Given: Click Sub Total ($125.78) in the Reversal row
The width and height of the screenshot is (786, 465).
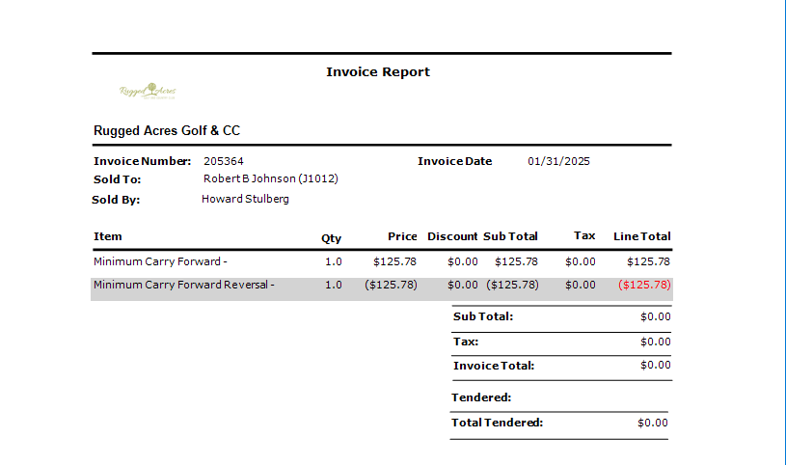Looking at the screenshot, I should tap(512, 285).
